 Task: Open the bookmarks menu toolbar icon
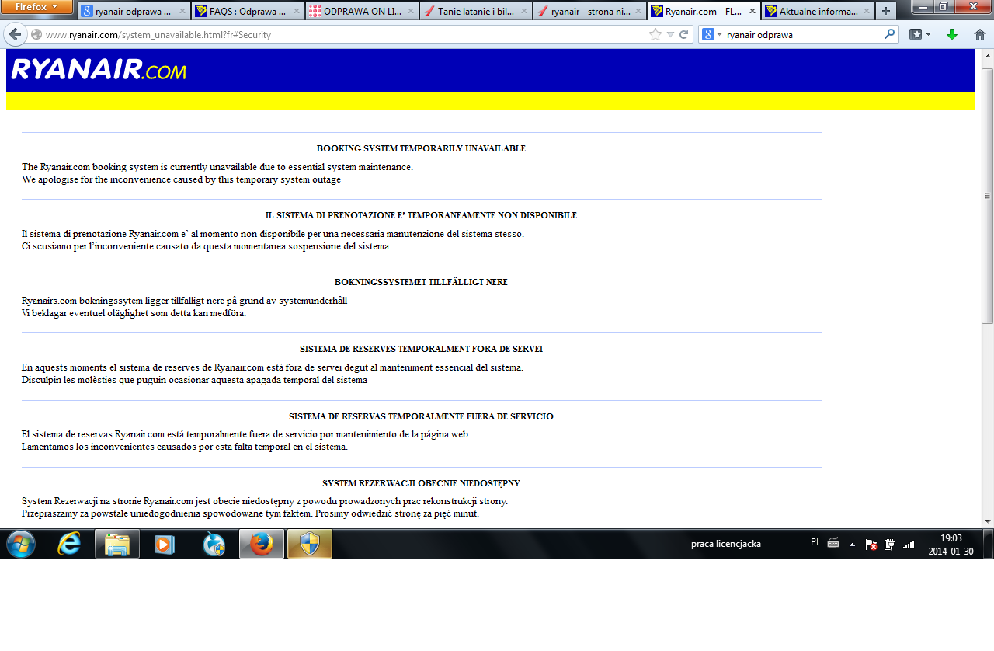coord(920,34)
